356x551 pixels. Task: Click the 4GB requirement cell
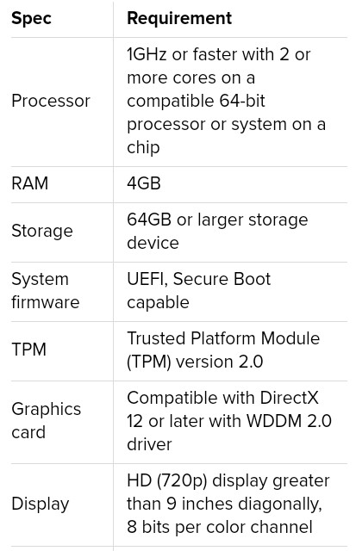[144, 183]
